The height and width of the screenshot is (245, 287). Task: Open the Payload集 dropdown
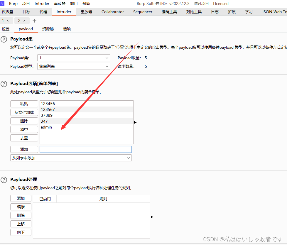click(74, 58)
